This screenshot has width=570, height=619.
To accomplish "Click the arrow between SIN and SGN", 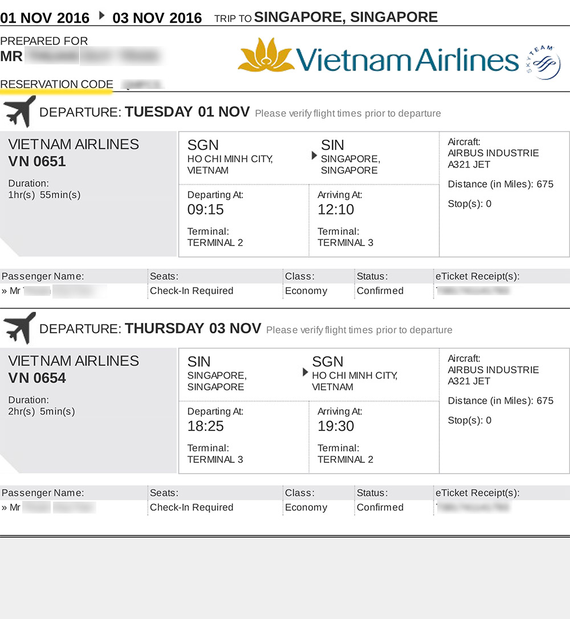I will (x=306, y=372).
